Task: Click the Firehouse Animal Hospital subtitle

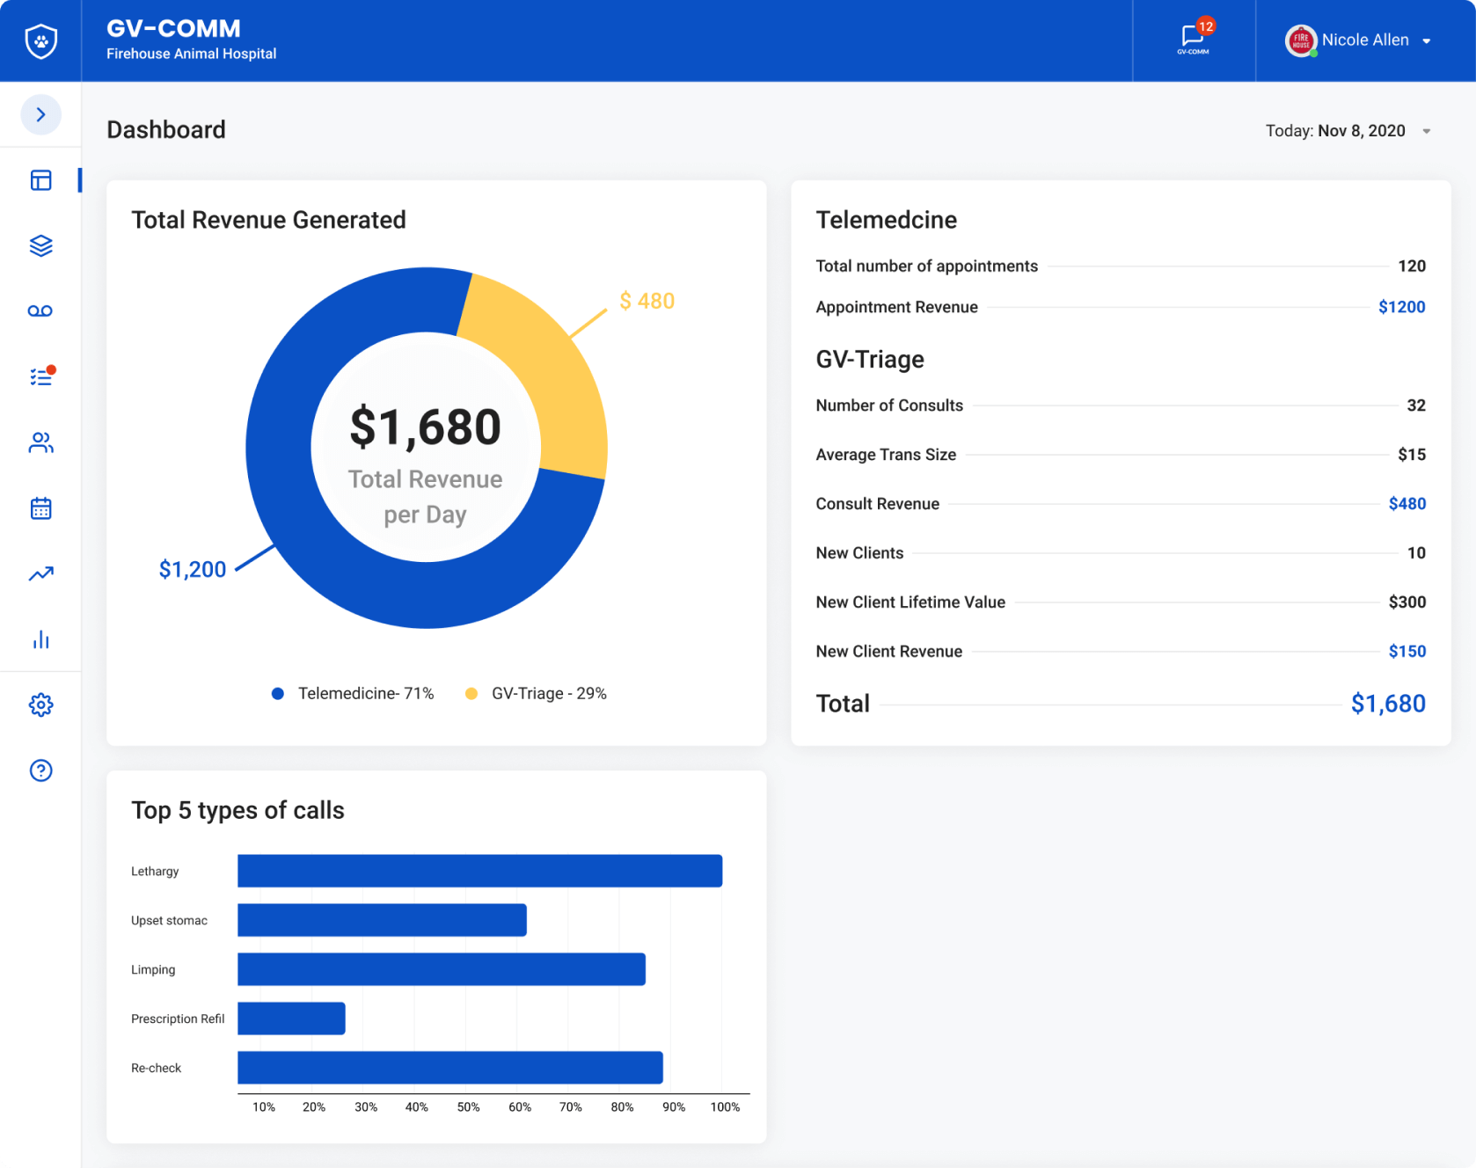Action: tap(191, 54)
